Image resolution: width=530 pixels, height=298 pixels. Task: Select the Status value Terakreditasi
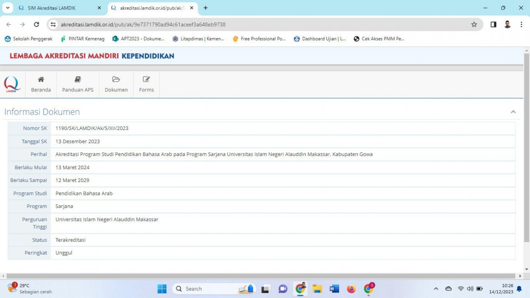tap(70, 240)
